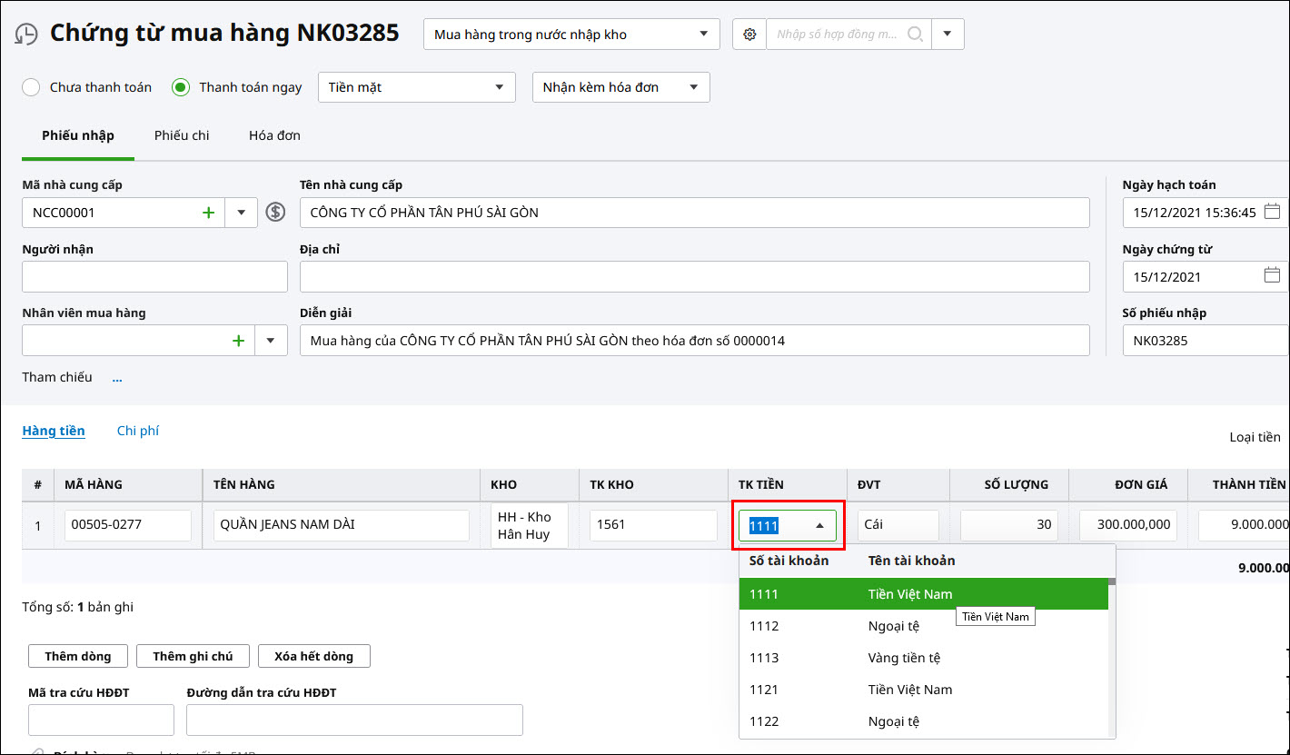Select the Thanh toán ngay radio option
Image resolution: width=1290 pixels, height=755 pixels.
[181, 87]
